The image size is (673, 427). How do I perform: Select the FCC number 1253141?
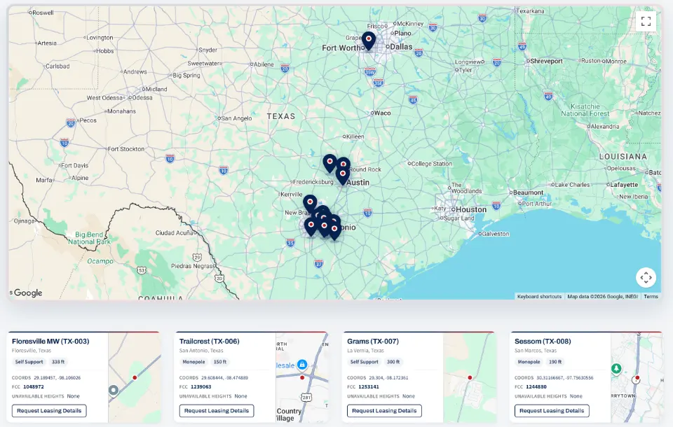[369, 386]
